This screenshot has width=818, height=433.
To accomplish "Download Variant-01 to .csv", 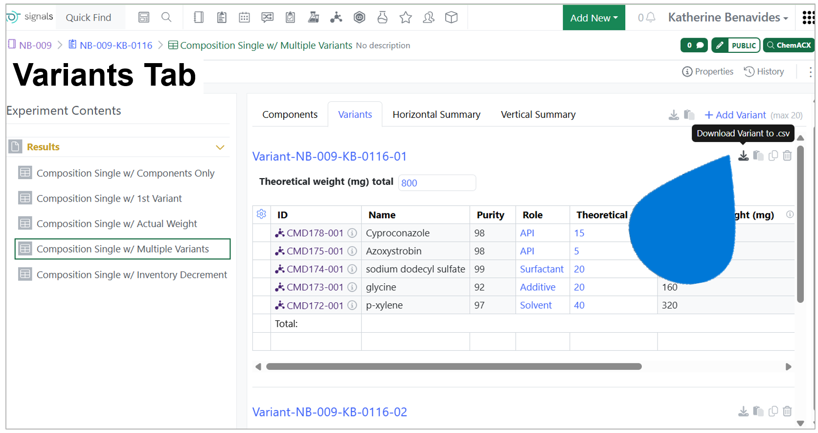I will [x=743, y=156].
